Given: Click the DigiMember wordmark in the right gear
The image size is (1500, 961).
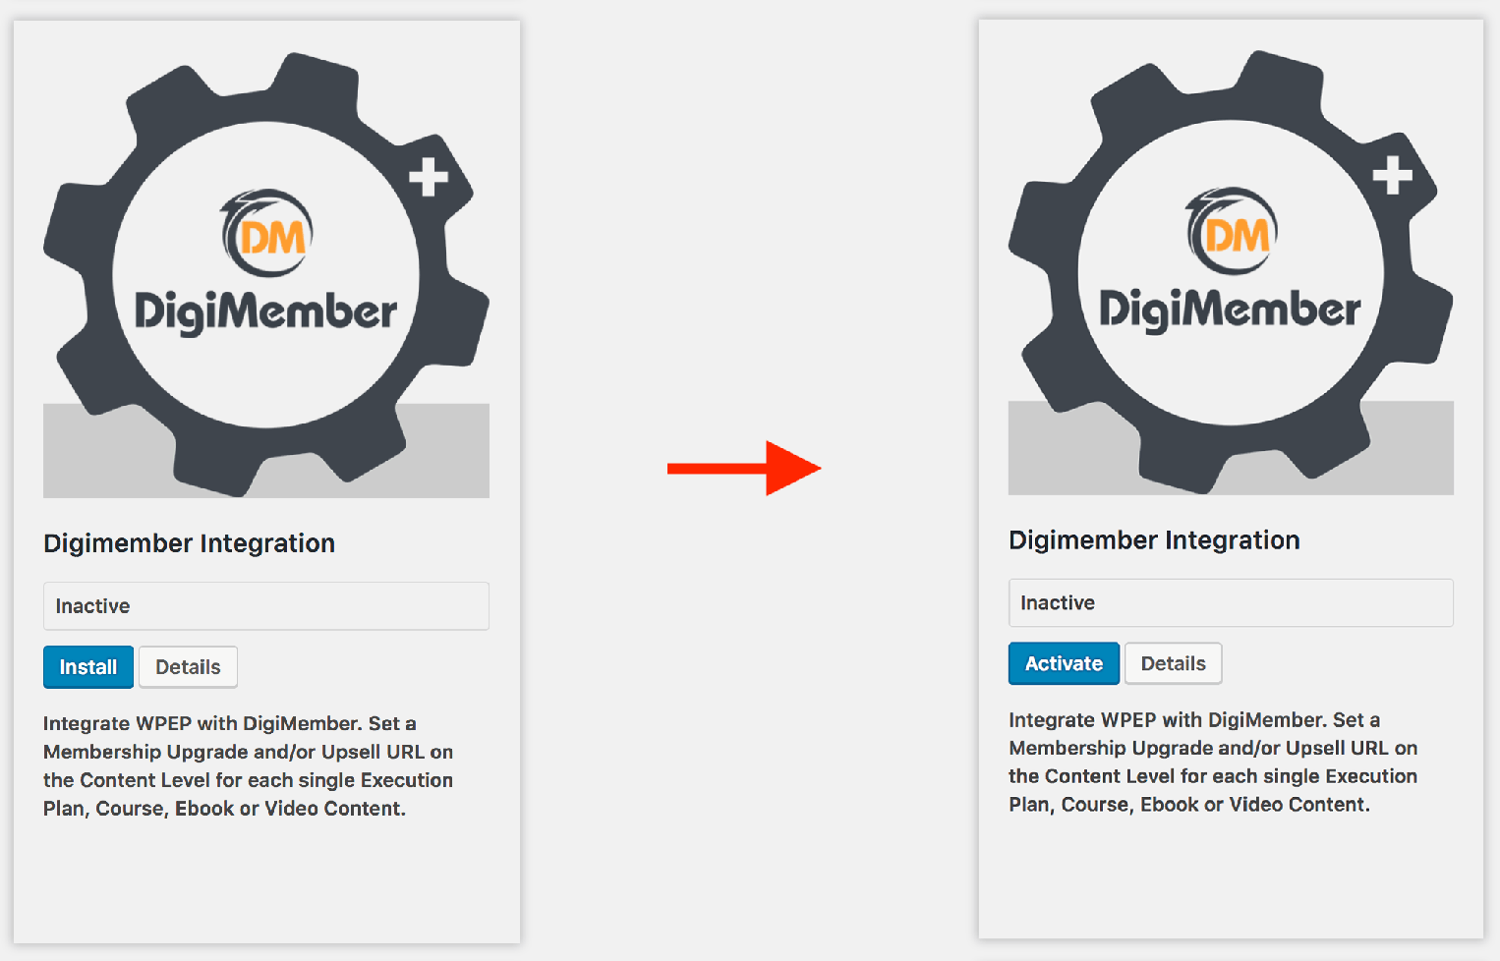Looking at the screenshot, I should 1231,310.
